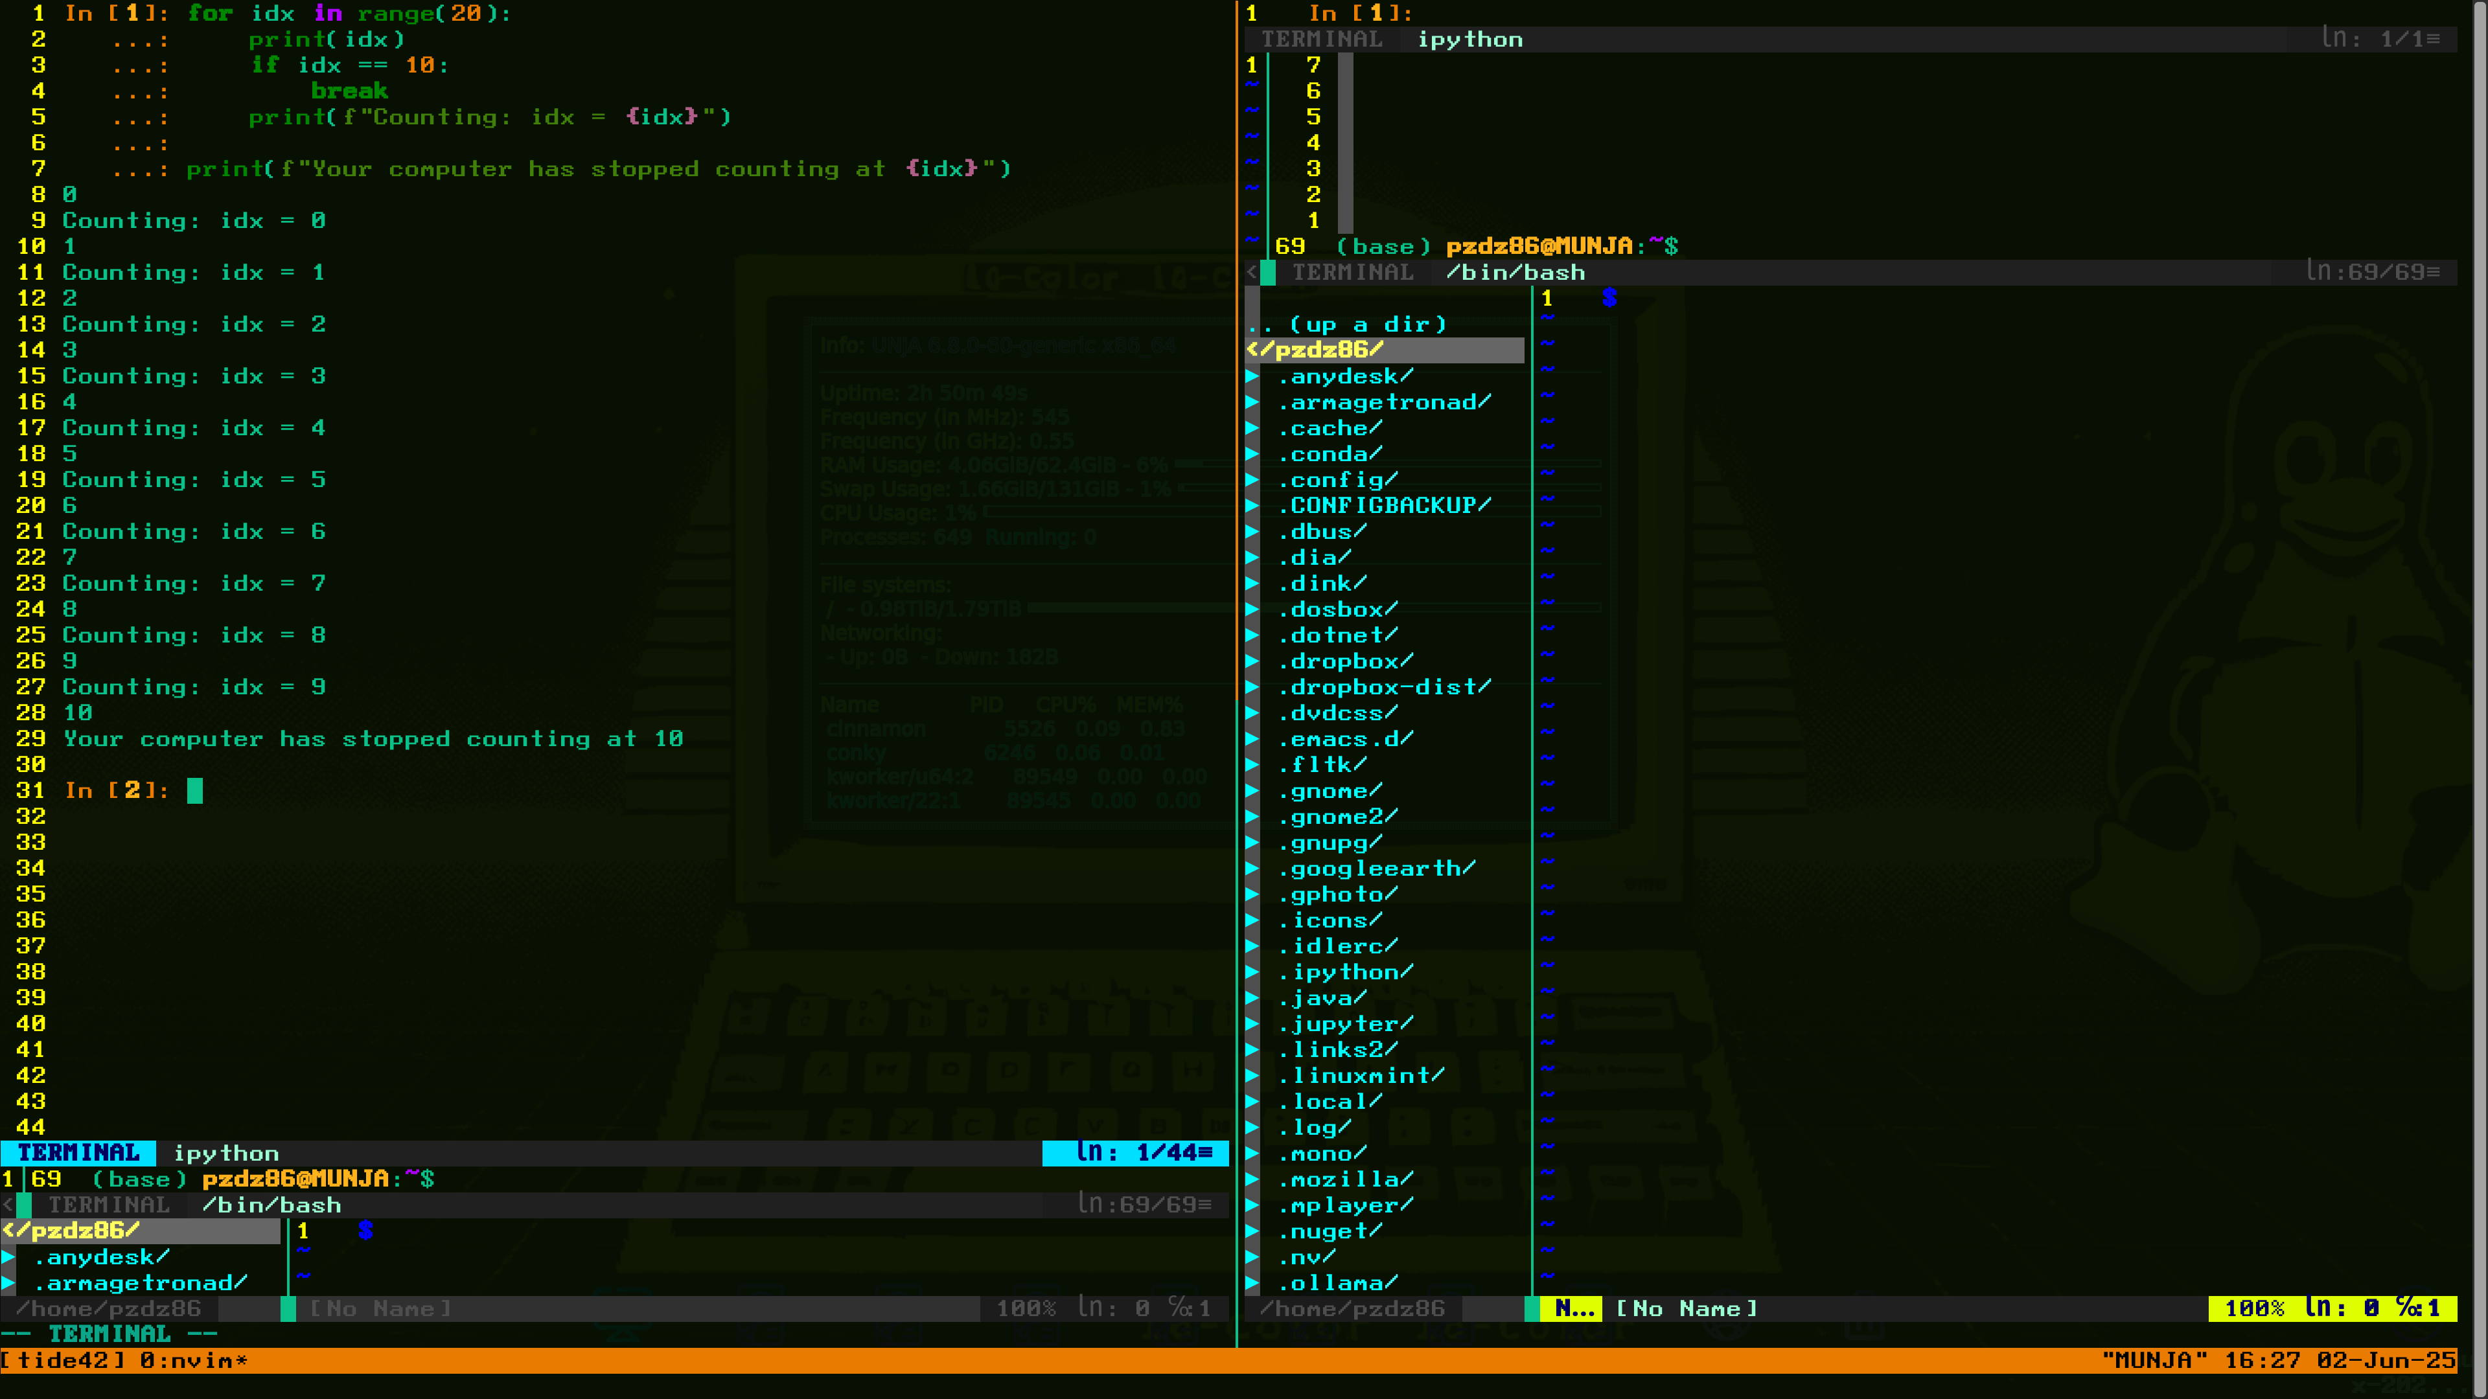Image resolution: width=2488 pixels, height=1399 pixels.
Task: Expand the .emacs.d/ directory arrow
Action: coord(1252,740)
